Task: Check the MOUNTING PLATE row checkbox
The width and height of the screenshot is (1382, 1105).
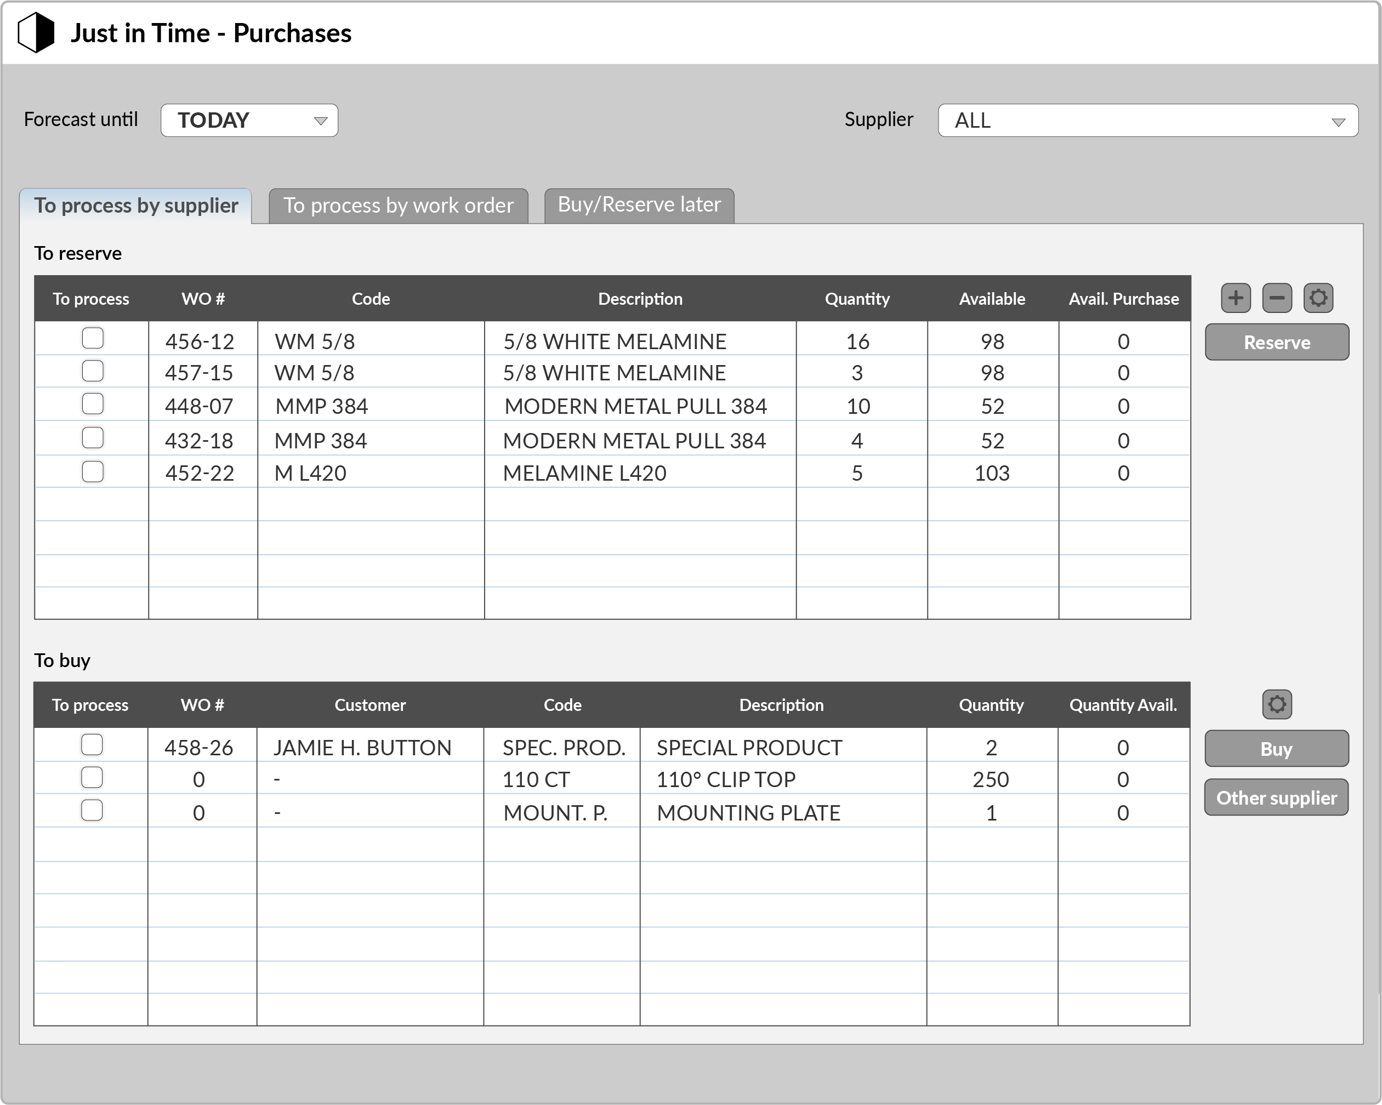Action: (92, 810)
